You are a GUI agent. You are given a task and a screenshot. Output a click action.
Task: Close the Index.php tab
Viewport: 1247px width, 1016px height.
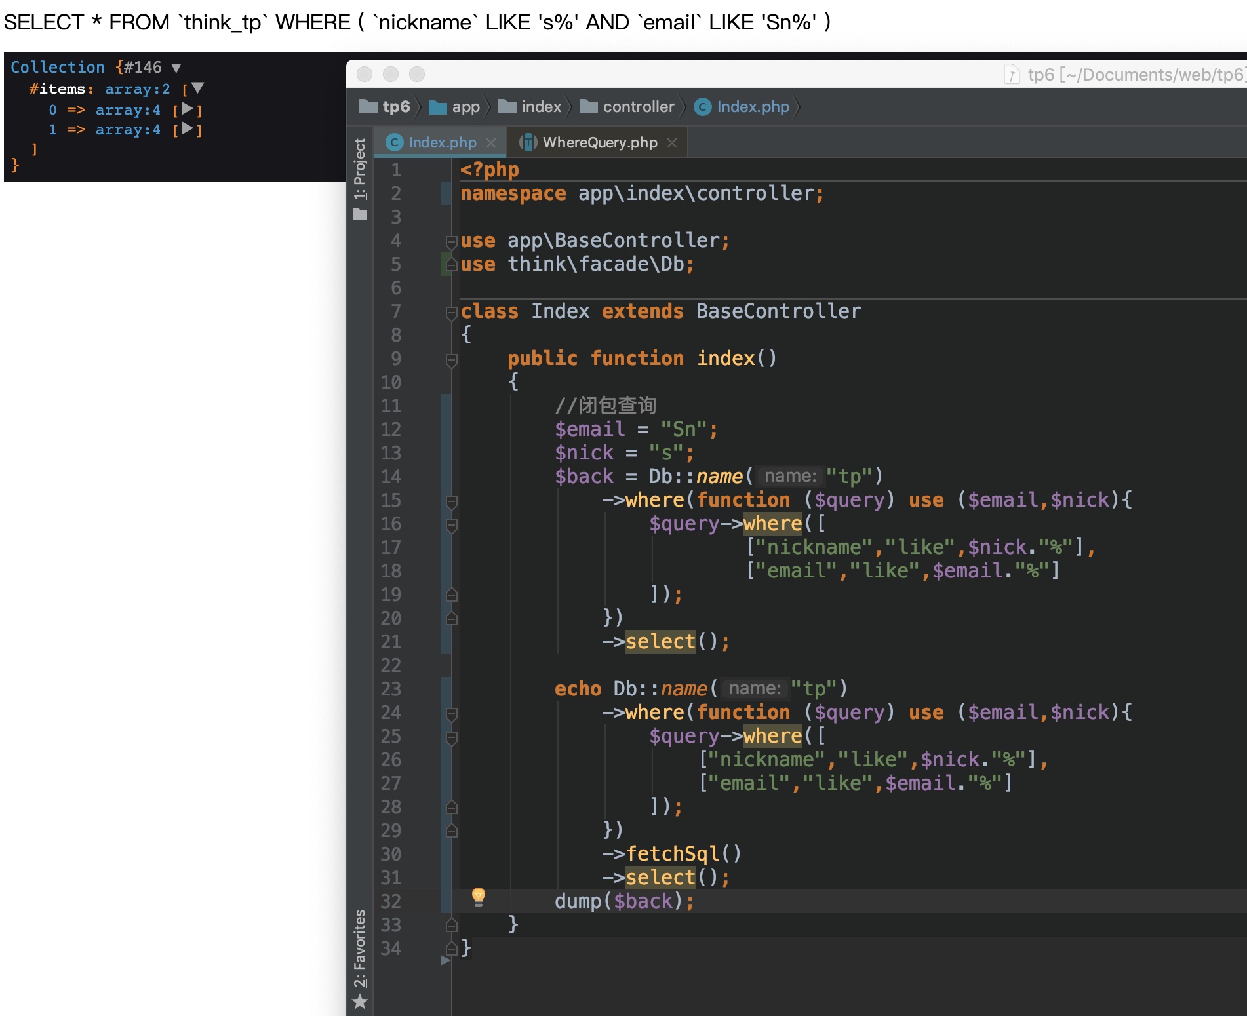click(491, 143)
